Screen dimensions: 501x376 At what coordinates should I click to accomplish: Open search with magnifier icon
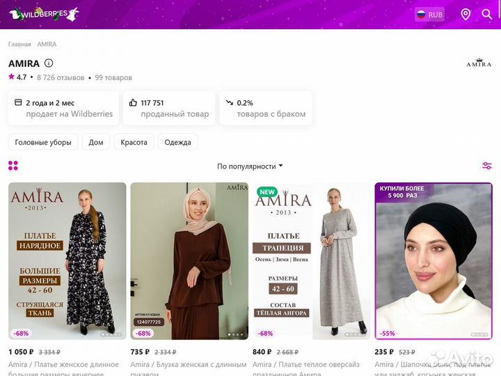pyautogui.click(x=486, y=15)
